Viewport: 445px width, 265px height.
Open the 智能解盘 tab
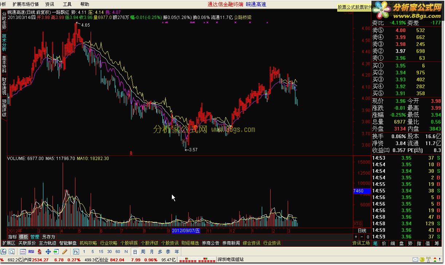coord(68,243)
